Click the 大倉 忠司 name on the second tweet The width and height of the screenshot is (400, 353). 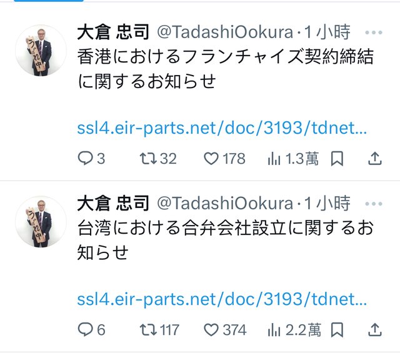112,203
